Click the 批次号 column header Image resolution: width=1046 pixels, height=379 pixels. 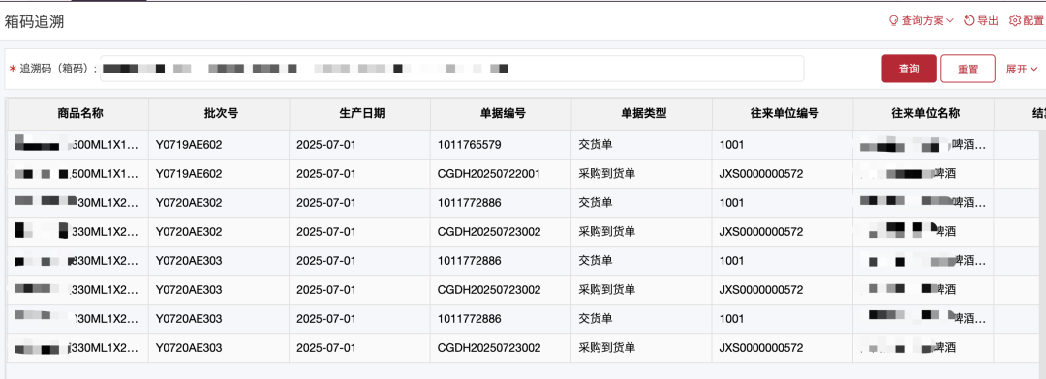tap(221, 113)
